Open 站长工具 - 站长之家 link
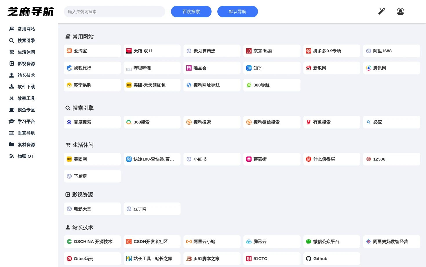The image size is (426, 267). click(x=152, y=259)
